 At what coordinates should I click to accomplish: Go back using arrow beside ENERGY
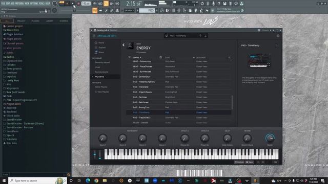[124, 45]
